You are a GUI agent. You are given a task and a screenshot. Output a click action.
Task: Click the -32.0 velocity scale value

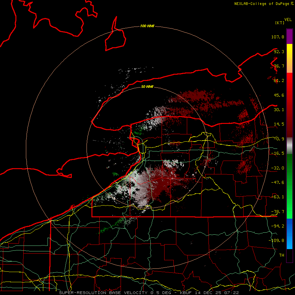[278, 168]
